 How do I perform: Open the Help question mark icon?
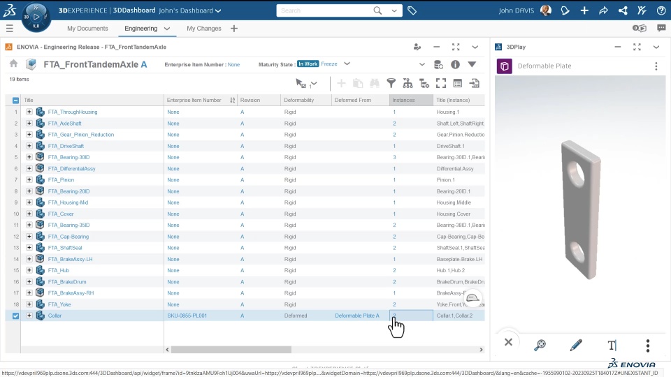click(x=661, y=10)
